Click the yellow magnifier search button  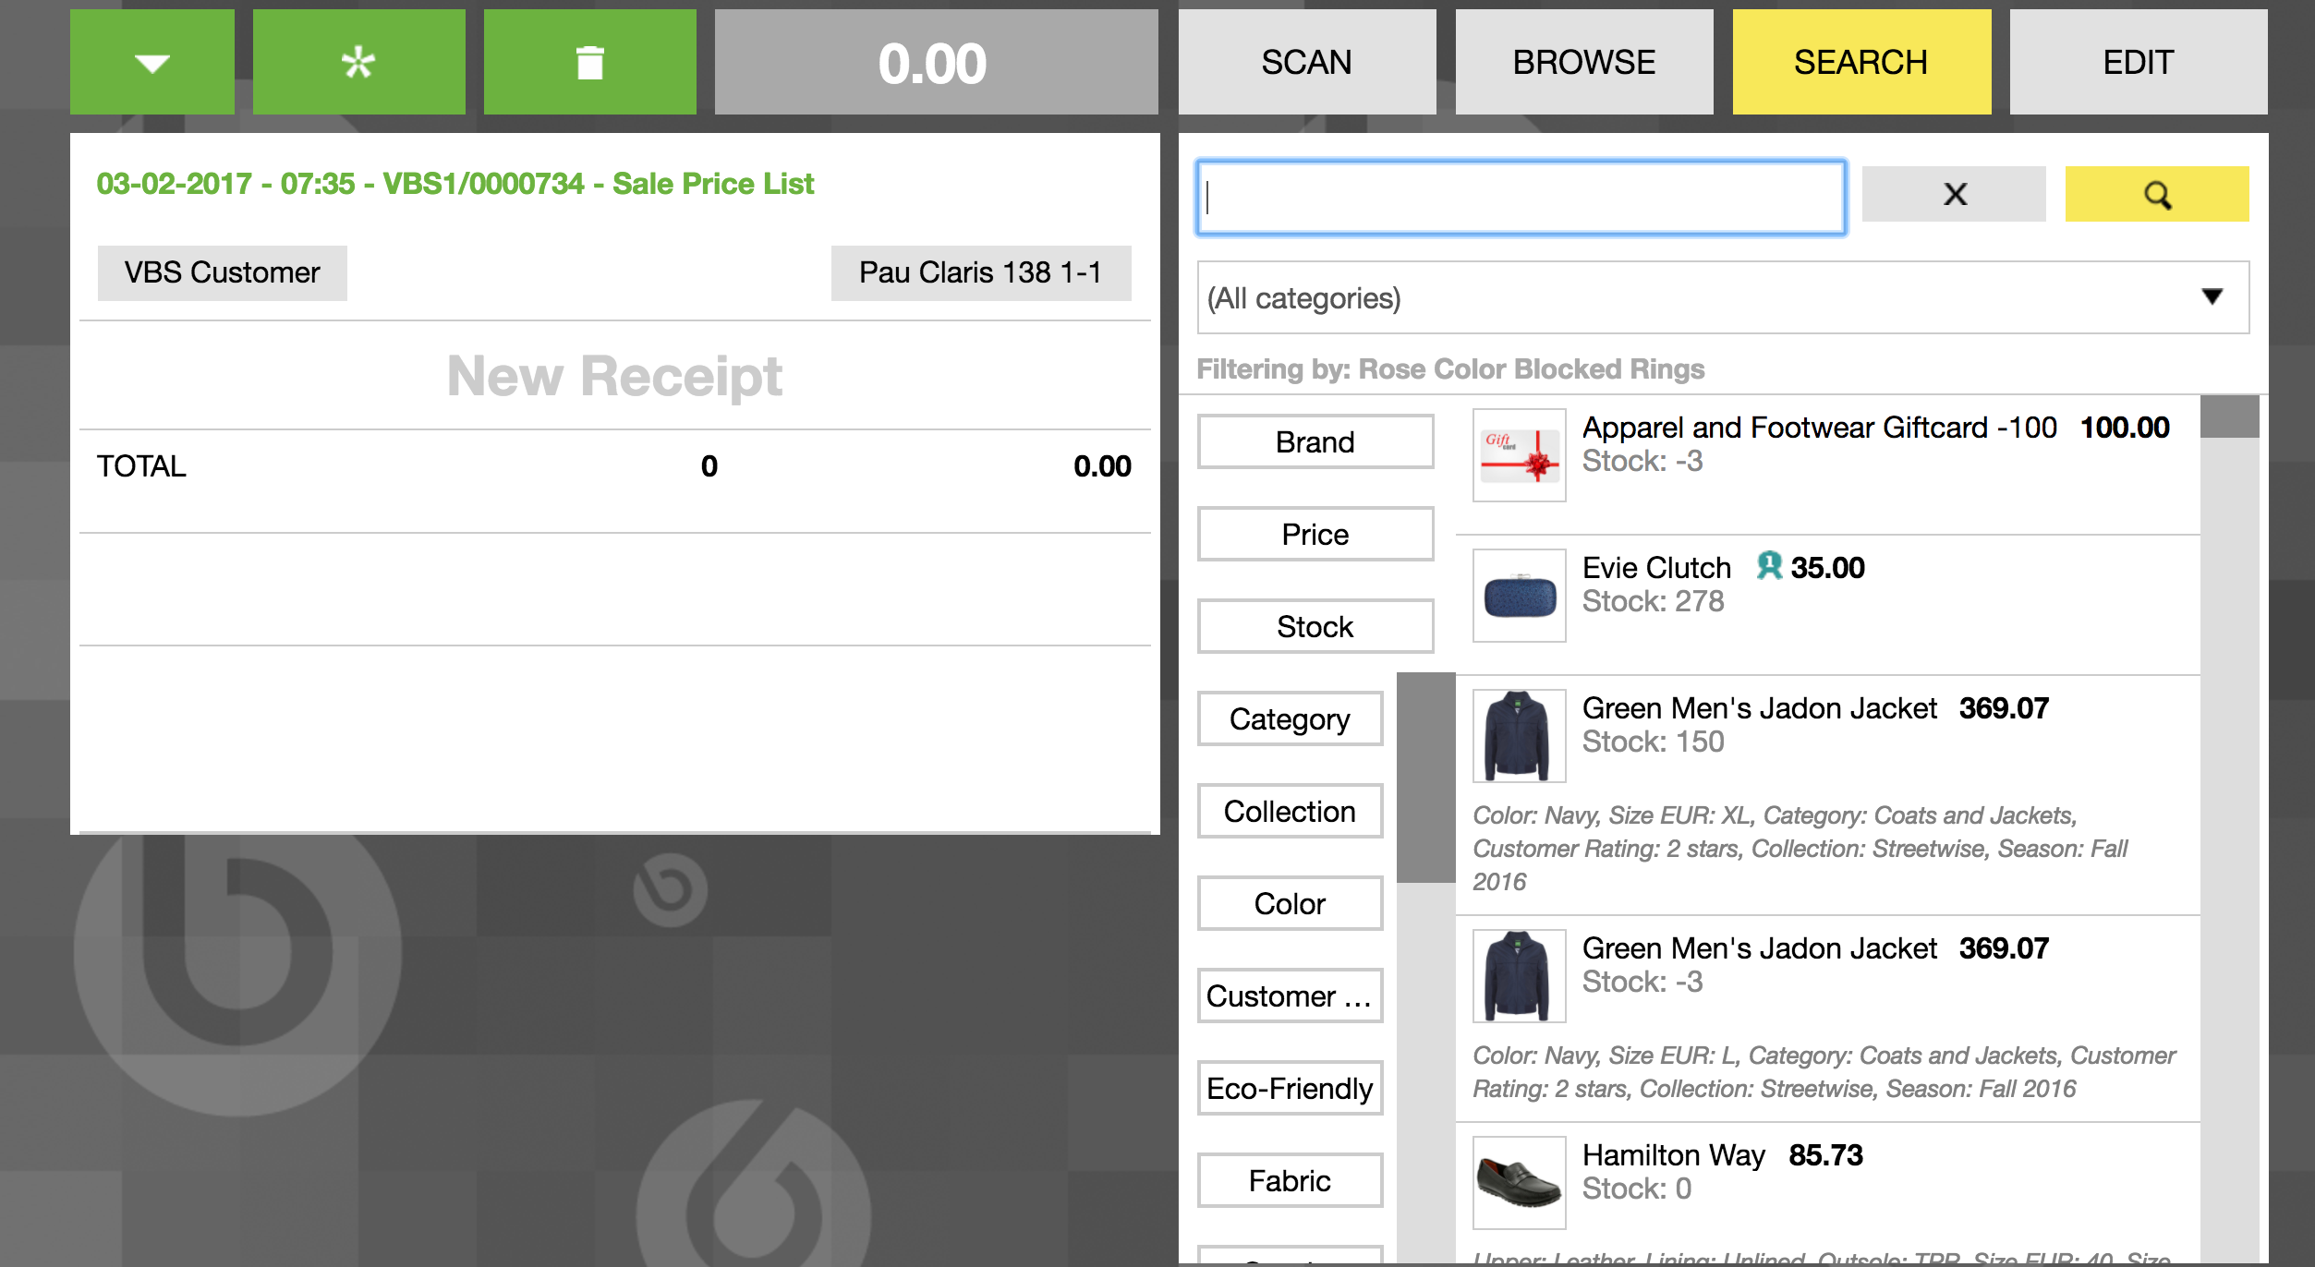pyautogui.click(x=2156, y=194)
